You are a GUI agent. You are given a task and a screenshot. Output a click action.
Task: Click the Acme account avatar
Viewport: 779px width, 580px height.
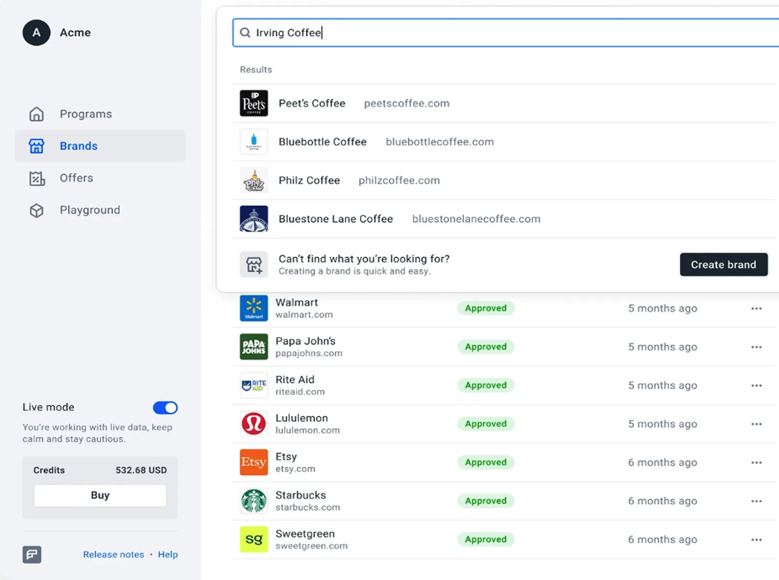coord(36,32)
